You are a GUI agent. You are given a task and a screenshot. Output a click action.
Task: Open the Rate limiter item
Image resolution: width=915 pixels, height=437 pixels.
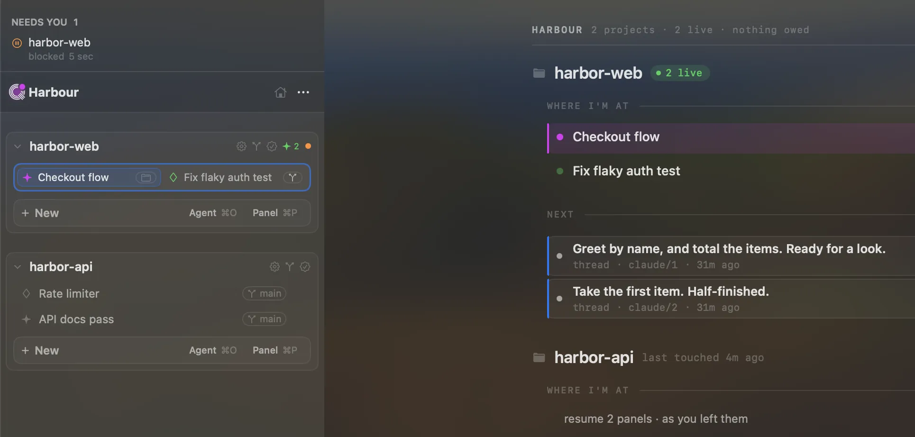pyautogui.click(x=69, y=294)
